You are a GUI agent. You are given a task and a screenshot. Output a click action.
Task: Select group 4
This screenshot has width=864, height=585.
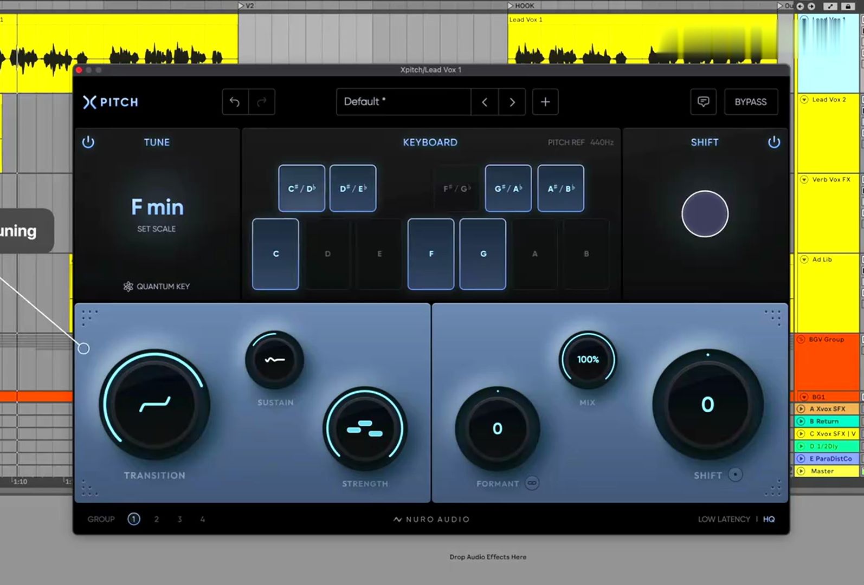coord(202,519)
